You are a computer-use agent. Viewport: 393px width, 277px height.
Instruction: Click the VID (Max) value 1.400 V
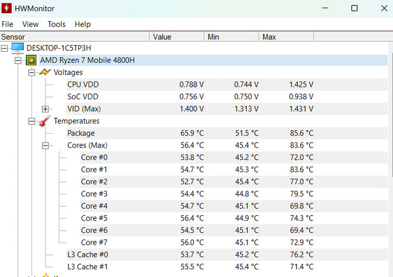click(192, 109)
